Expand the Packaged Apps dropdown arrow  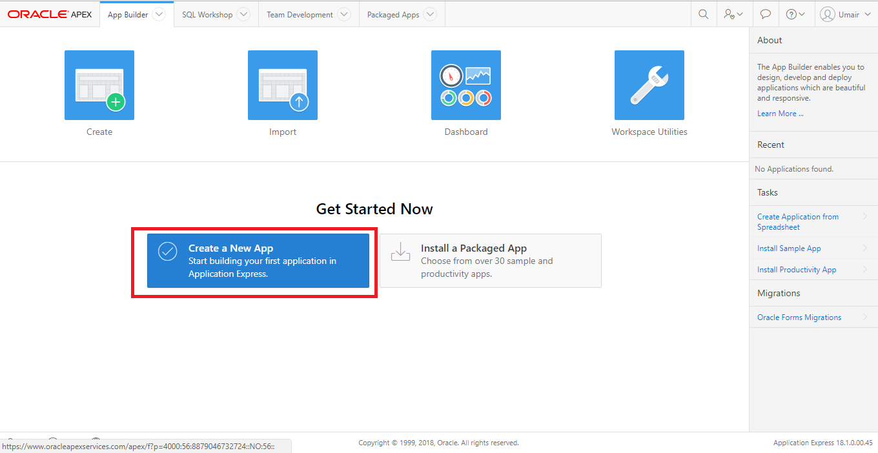pyautogui.click(x=430, y=14)
